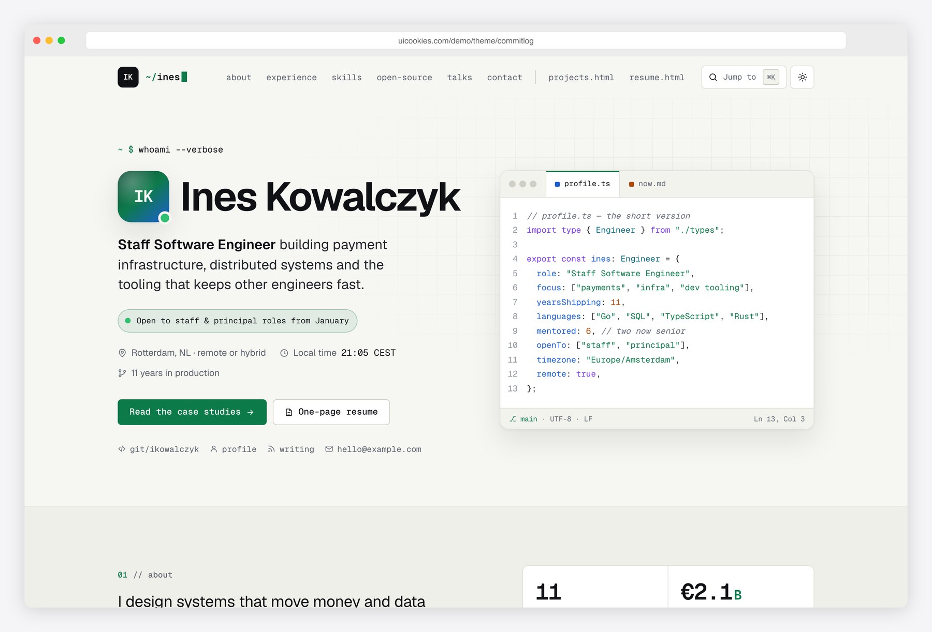Click Local time 21:05 CEST text
932x632 pixels.
click(344, 353)
